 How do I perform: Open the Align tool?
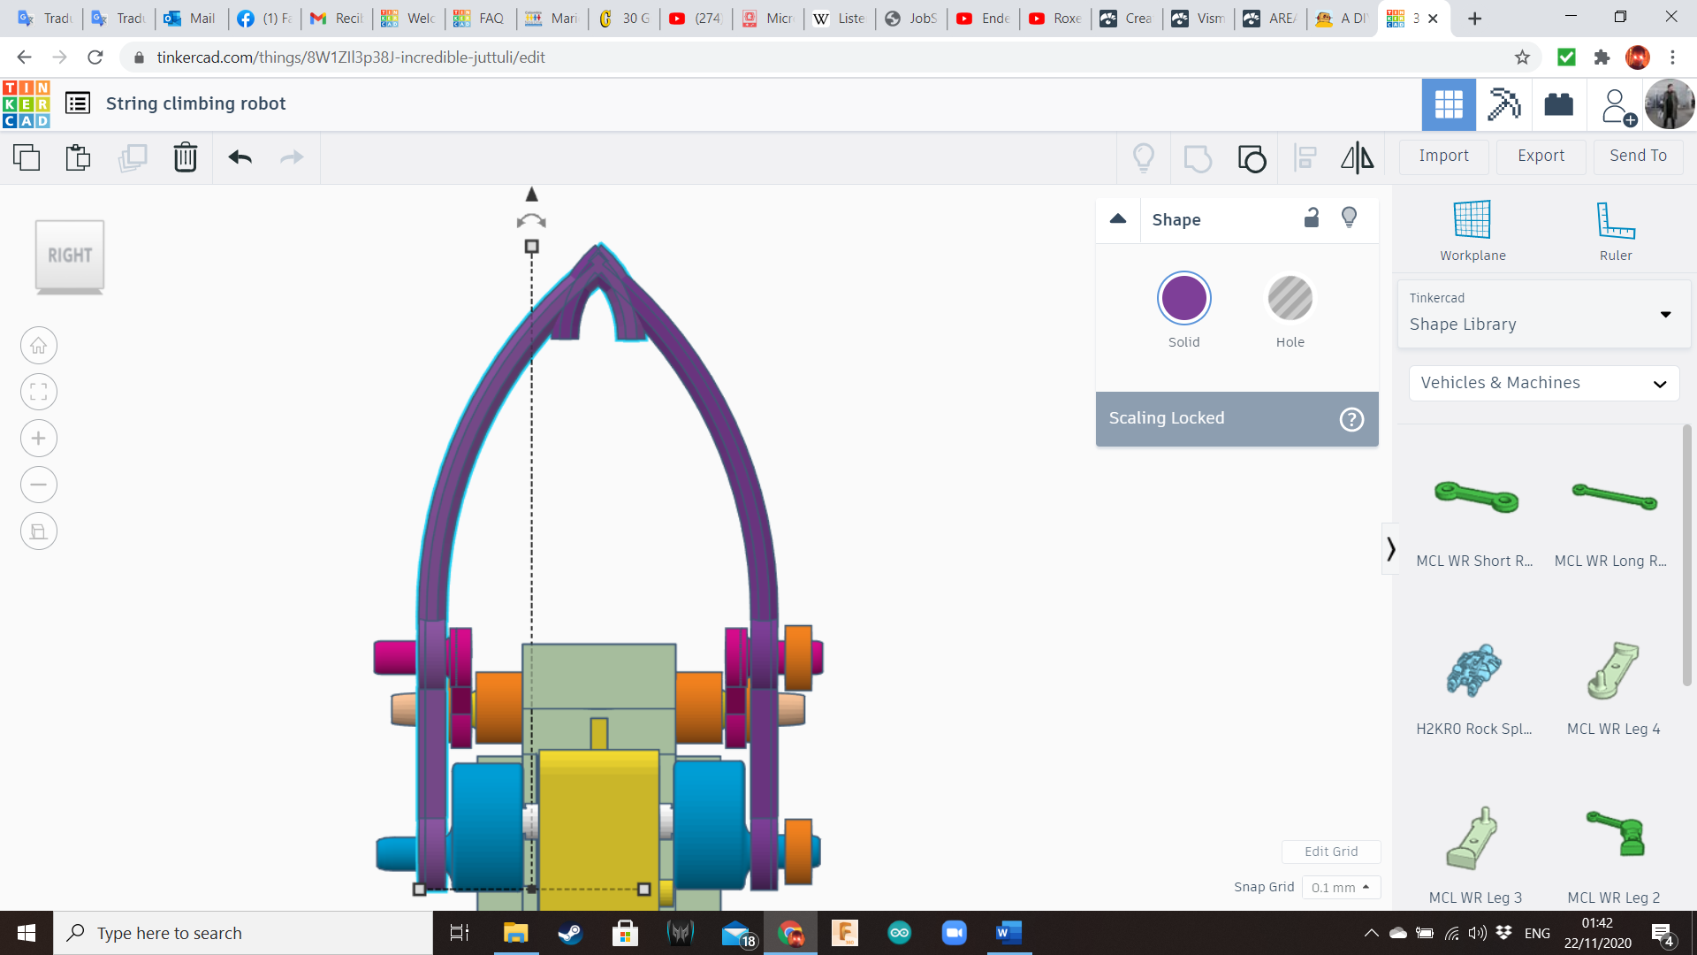(1305, 157)
